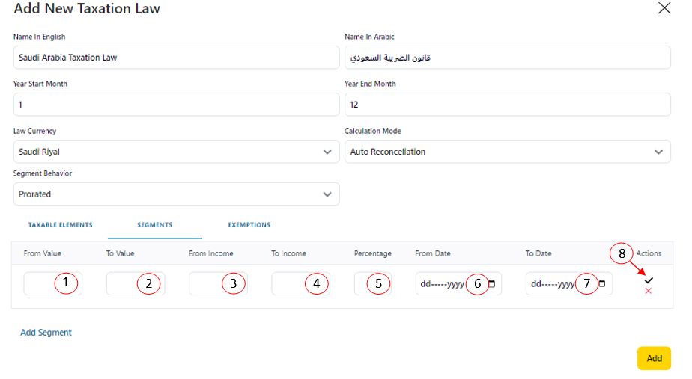Open the From Date calendar picker icon
This screenshot has width=692, height=379.
(491, 284)
